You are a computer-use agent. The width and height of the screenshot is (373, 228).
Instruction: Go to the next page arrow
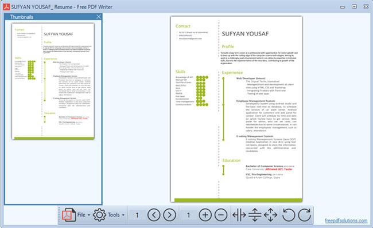pyautogui.click(x=170, y=215)
